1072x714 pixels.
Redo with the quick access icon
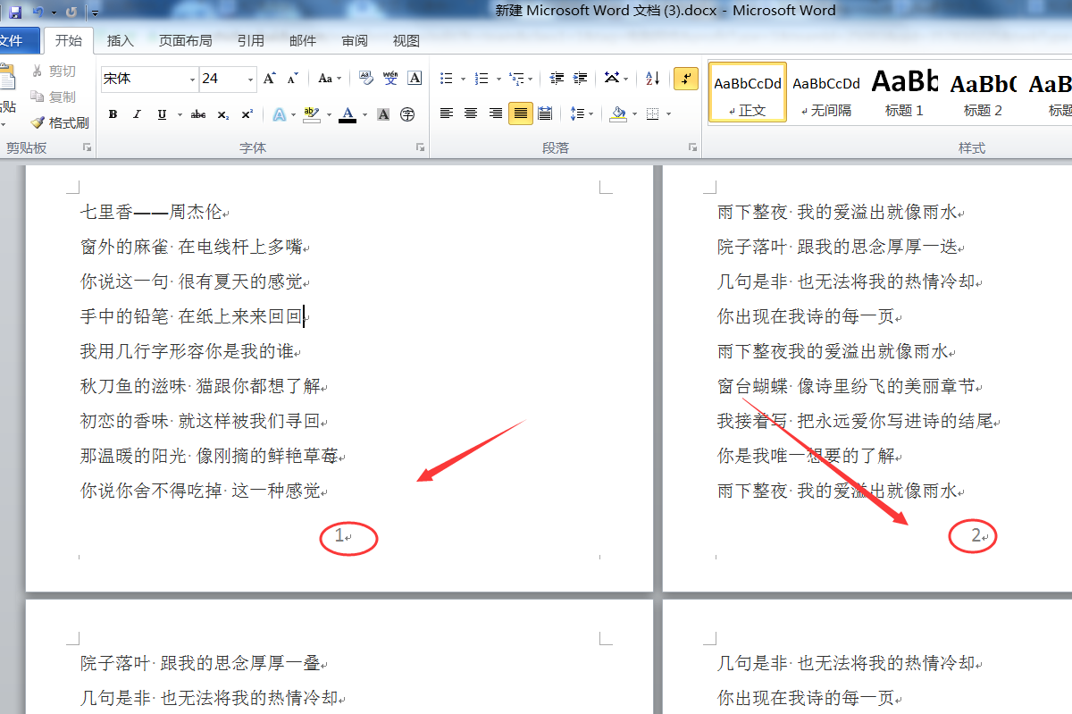click(x=71, y=12)
